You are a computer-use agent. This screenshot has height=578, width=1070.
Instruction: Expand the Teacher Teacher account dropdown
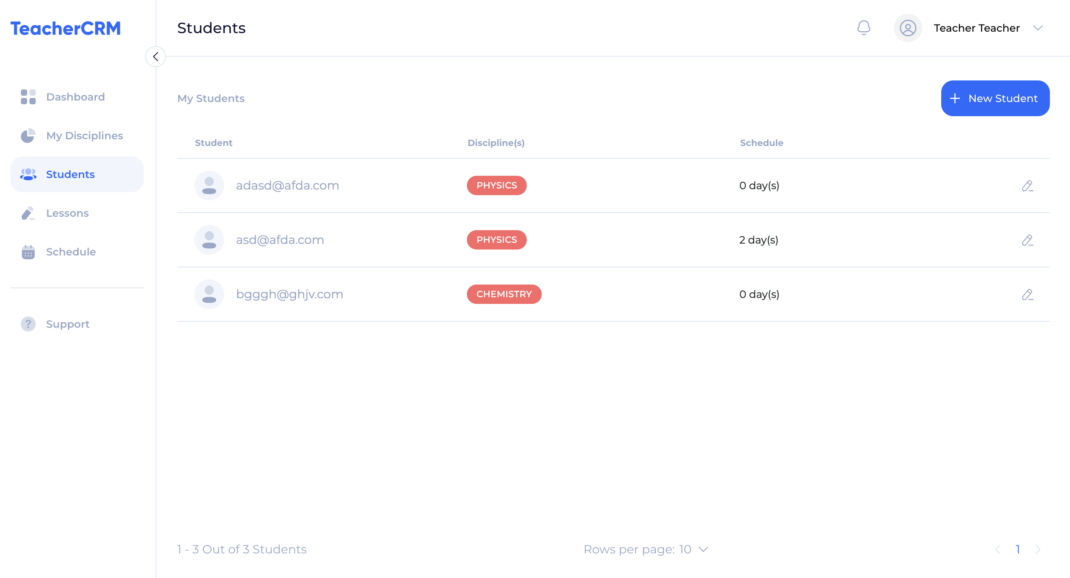coord(1038,28)
